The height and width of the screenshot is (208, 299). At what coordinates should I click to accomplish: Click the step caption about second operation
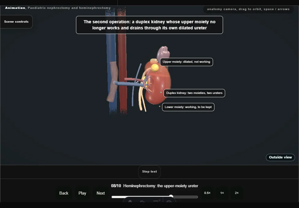[x=149, y=25]
